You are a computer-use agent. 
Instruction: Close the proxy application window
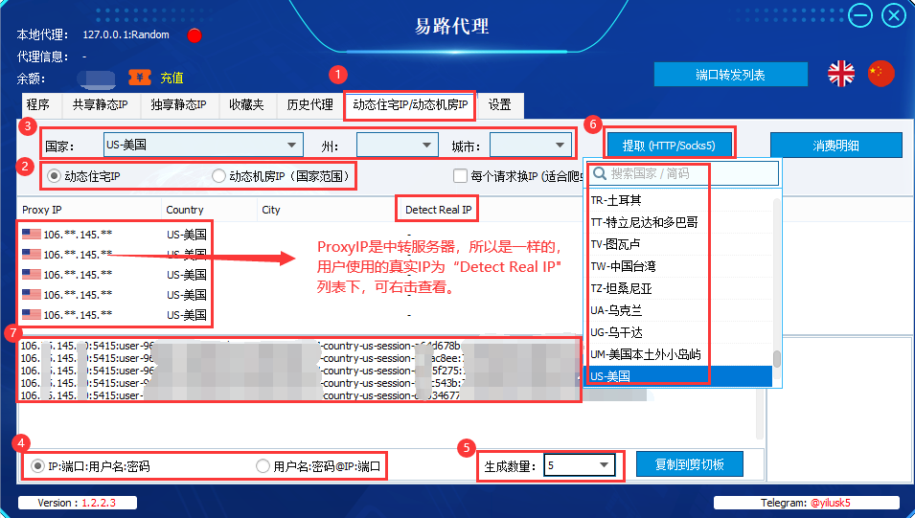(893, 15)
